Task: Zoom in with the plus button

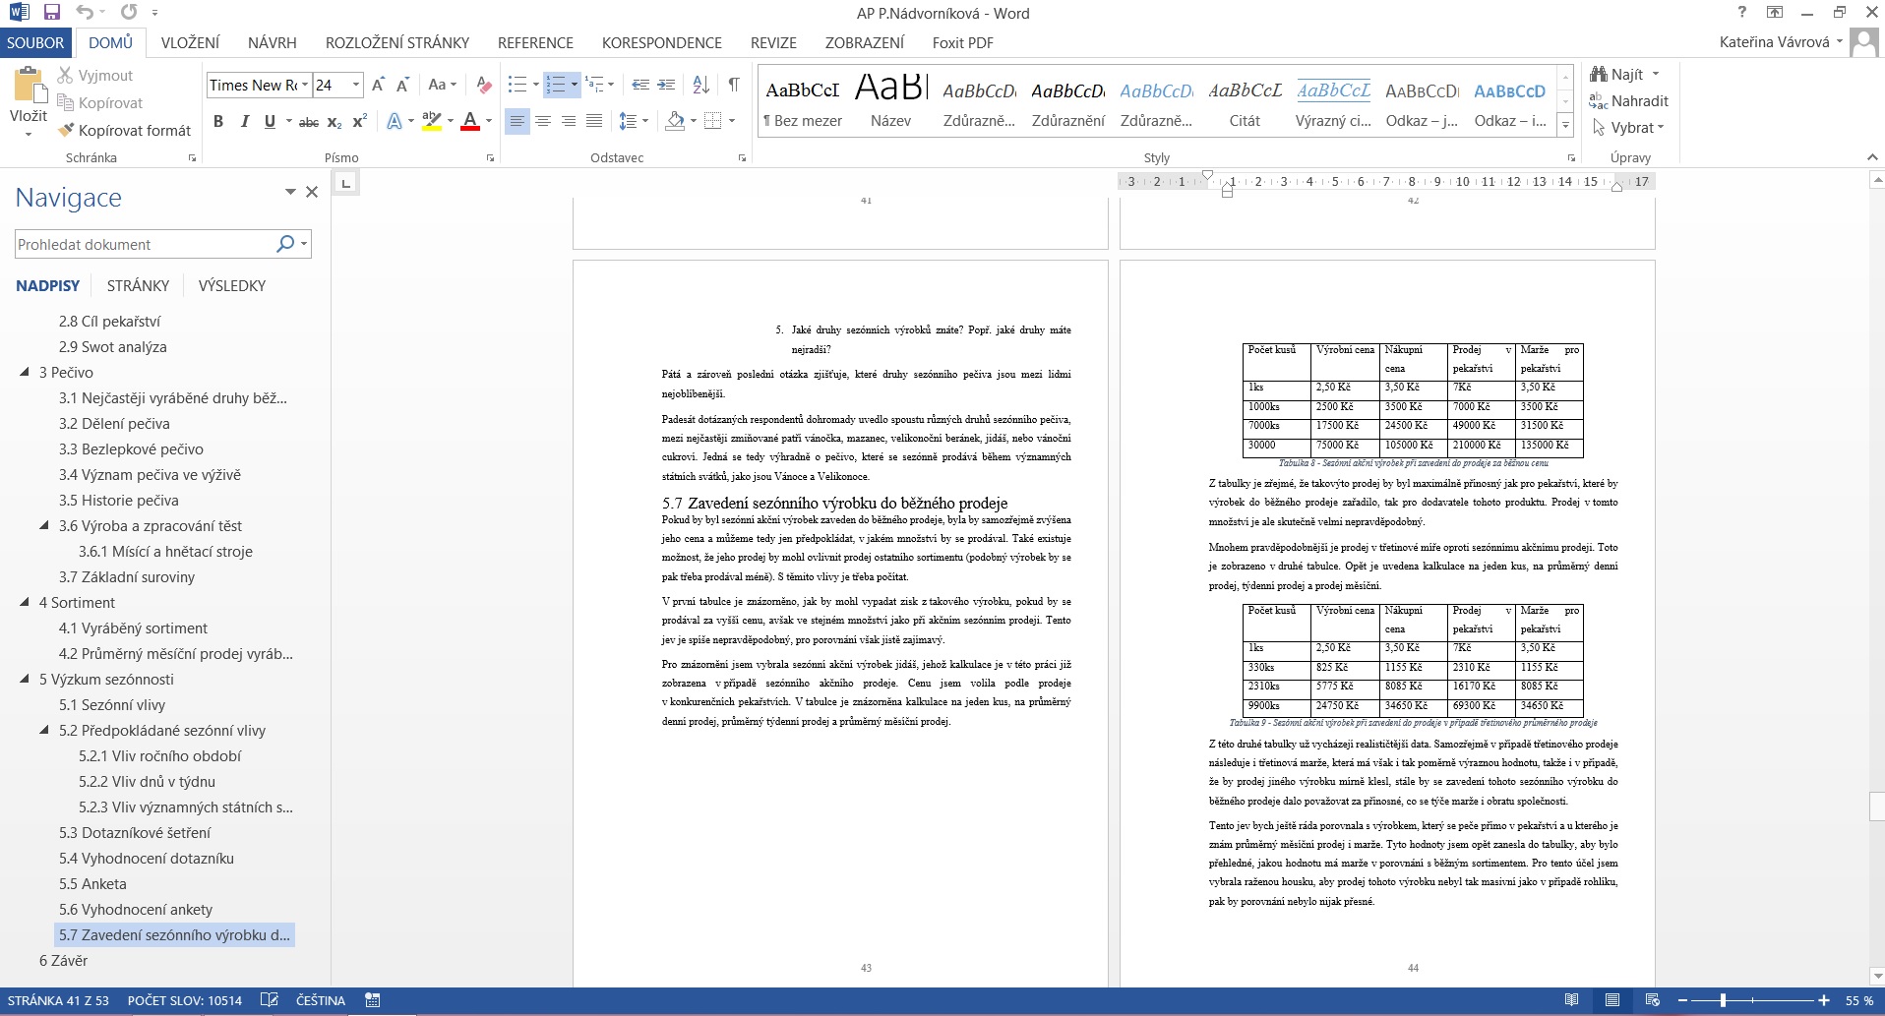Action: [x=1824, y=1000]
